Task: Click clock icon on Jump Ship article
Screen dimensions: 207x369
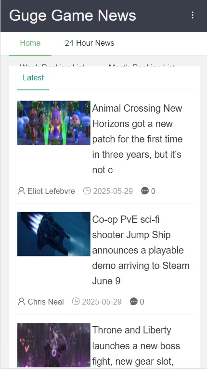Action: (x=76, y=301)
